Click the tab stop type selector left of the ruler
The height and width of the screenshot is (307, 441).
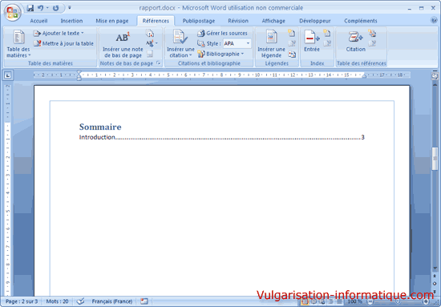(x=8, y=75)
